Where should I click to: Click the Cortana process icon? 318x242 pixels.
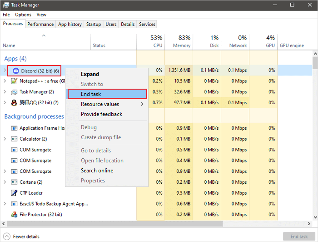tap(14, 182)
